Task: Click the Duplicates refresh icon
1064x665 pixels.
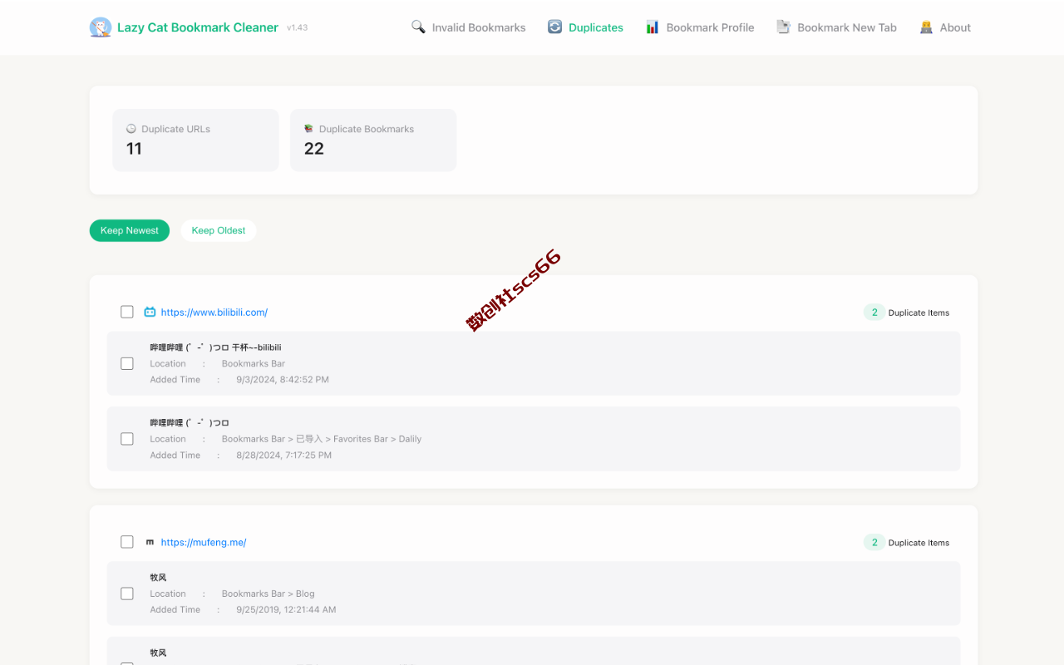Action: click(554, 27)
